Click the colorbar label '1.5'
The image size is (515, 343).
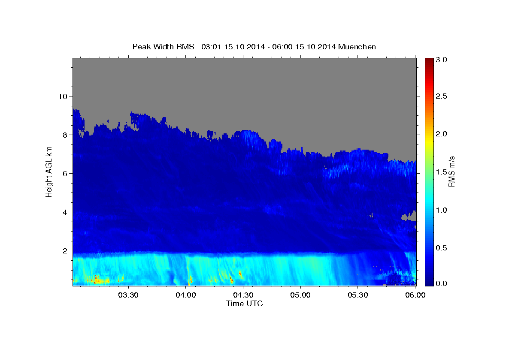pyautogui.click(x=442, y=172)
